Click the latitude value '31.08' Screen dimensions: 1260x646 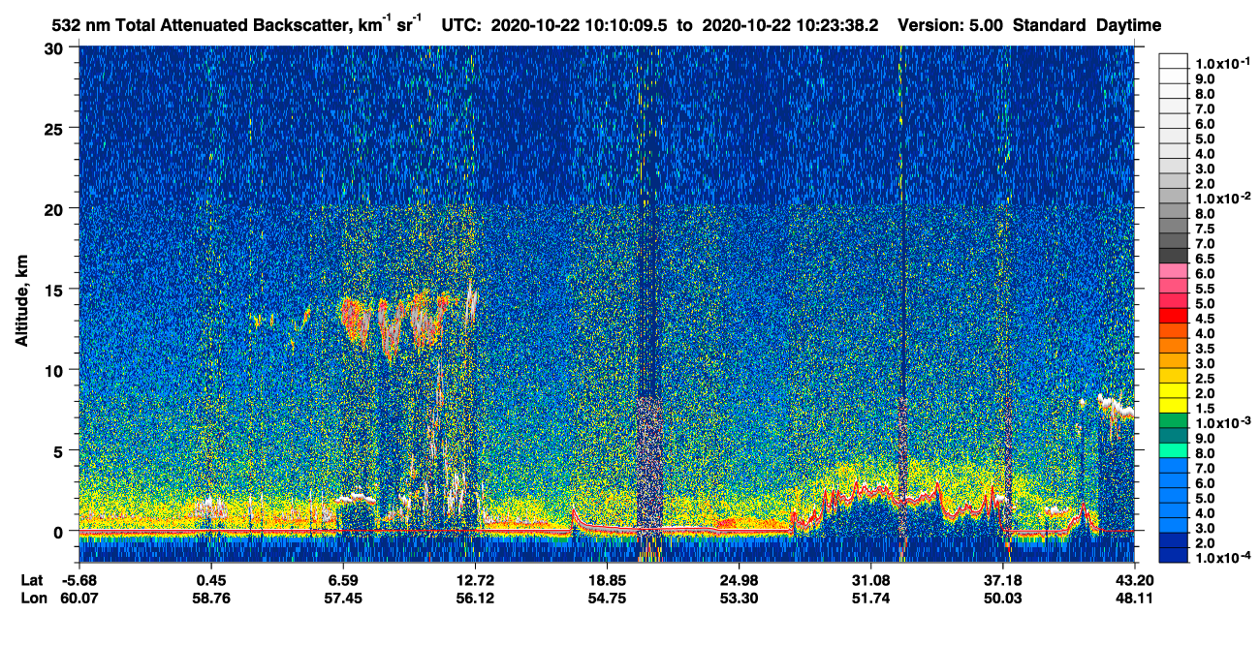(x=870, y=580)
